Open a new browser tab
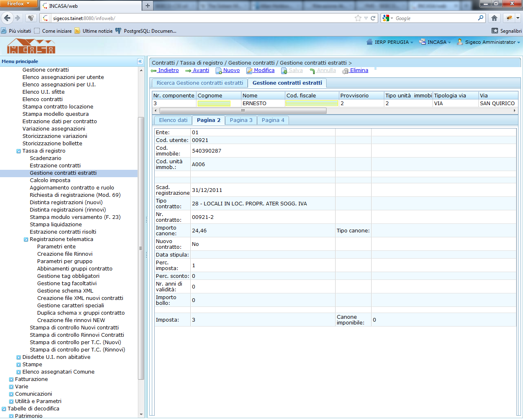523x419 pixels. click(x=148, y=5)
